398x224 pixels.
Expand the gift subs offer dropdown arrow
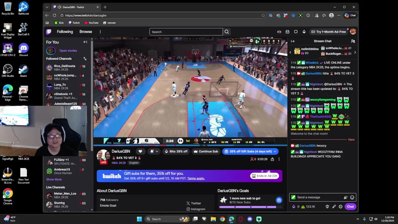[x=275, y=152]
